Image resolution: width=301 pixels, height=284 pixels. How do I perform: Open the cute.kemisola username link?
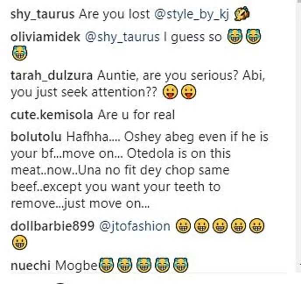point(52,115)
